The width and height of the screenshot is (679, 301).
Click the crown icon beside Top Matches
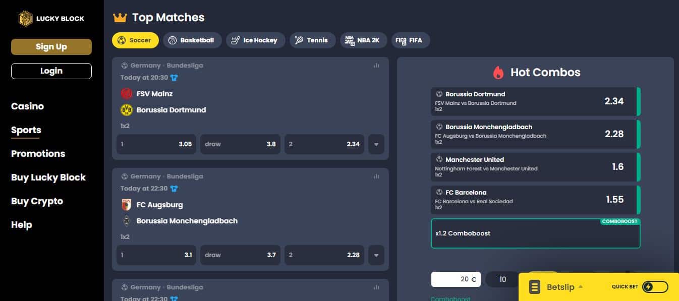point(120,18)
